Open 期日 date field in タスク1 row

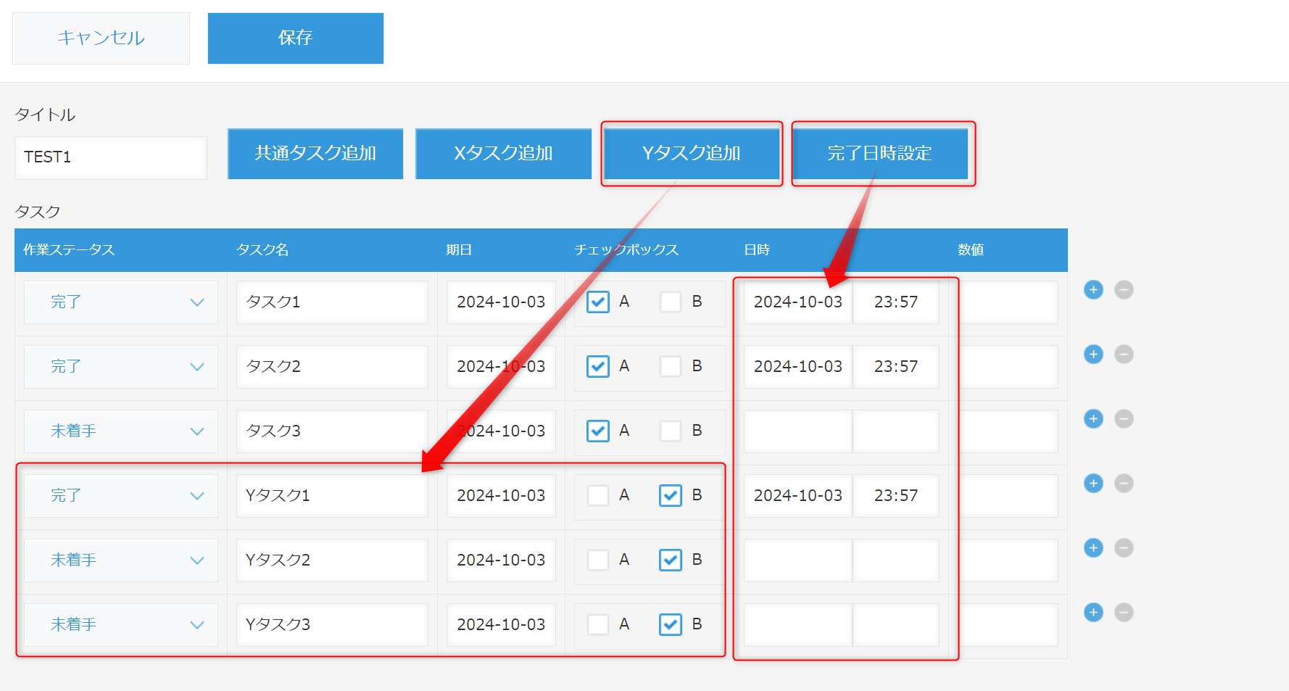[501, 302]
